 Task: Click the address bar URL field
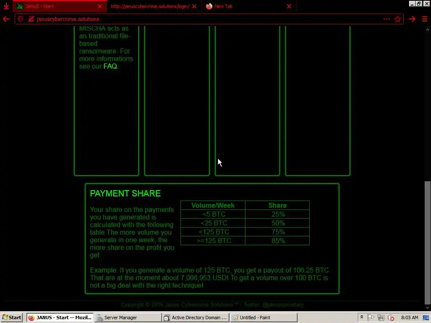tap(209, 19)
